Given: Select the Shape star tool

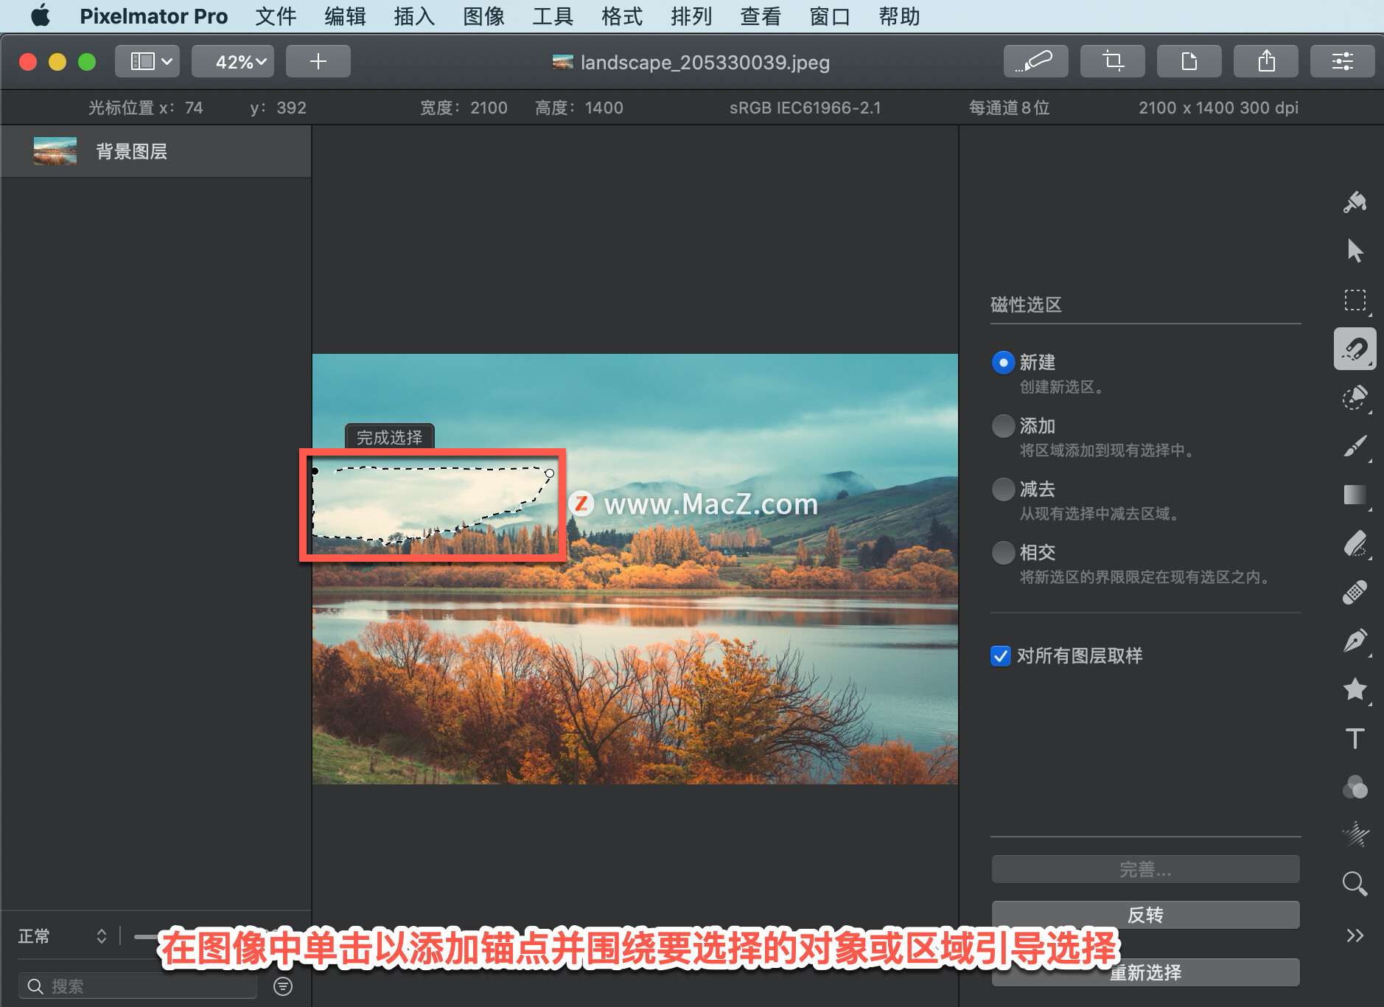Looking at the screenshot, I should pos(1355,690).
